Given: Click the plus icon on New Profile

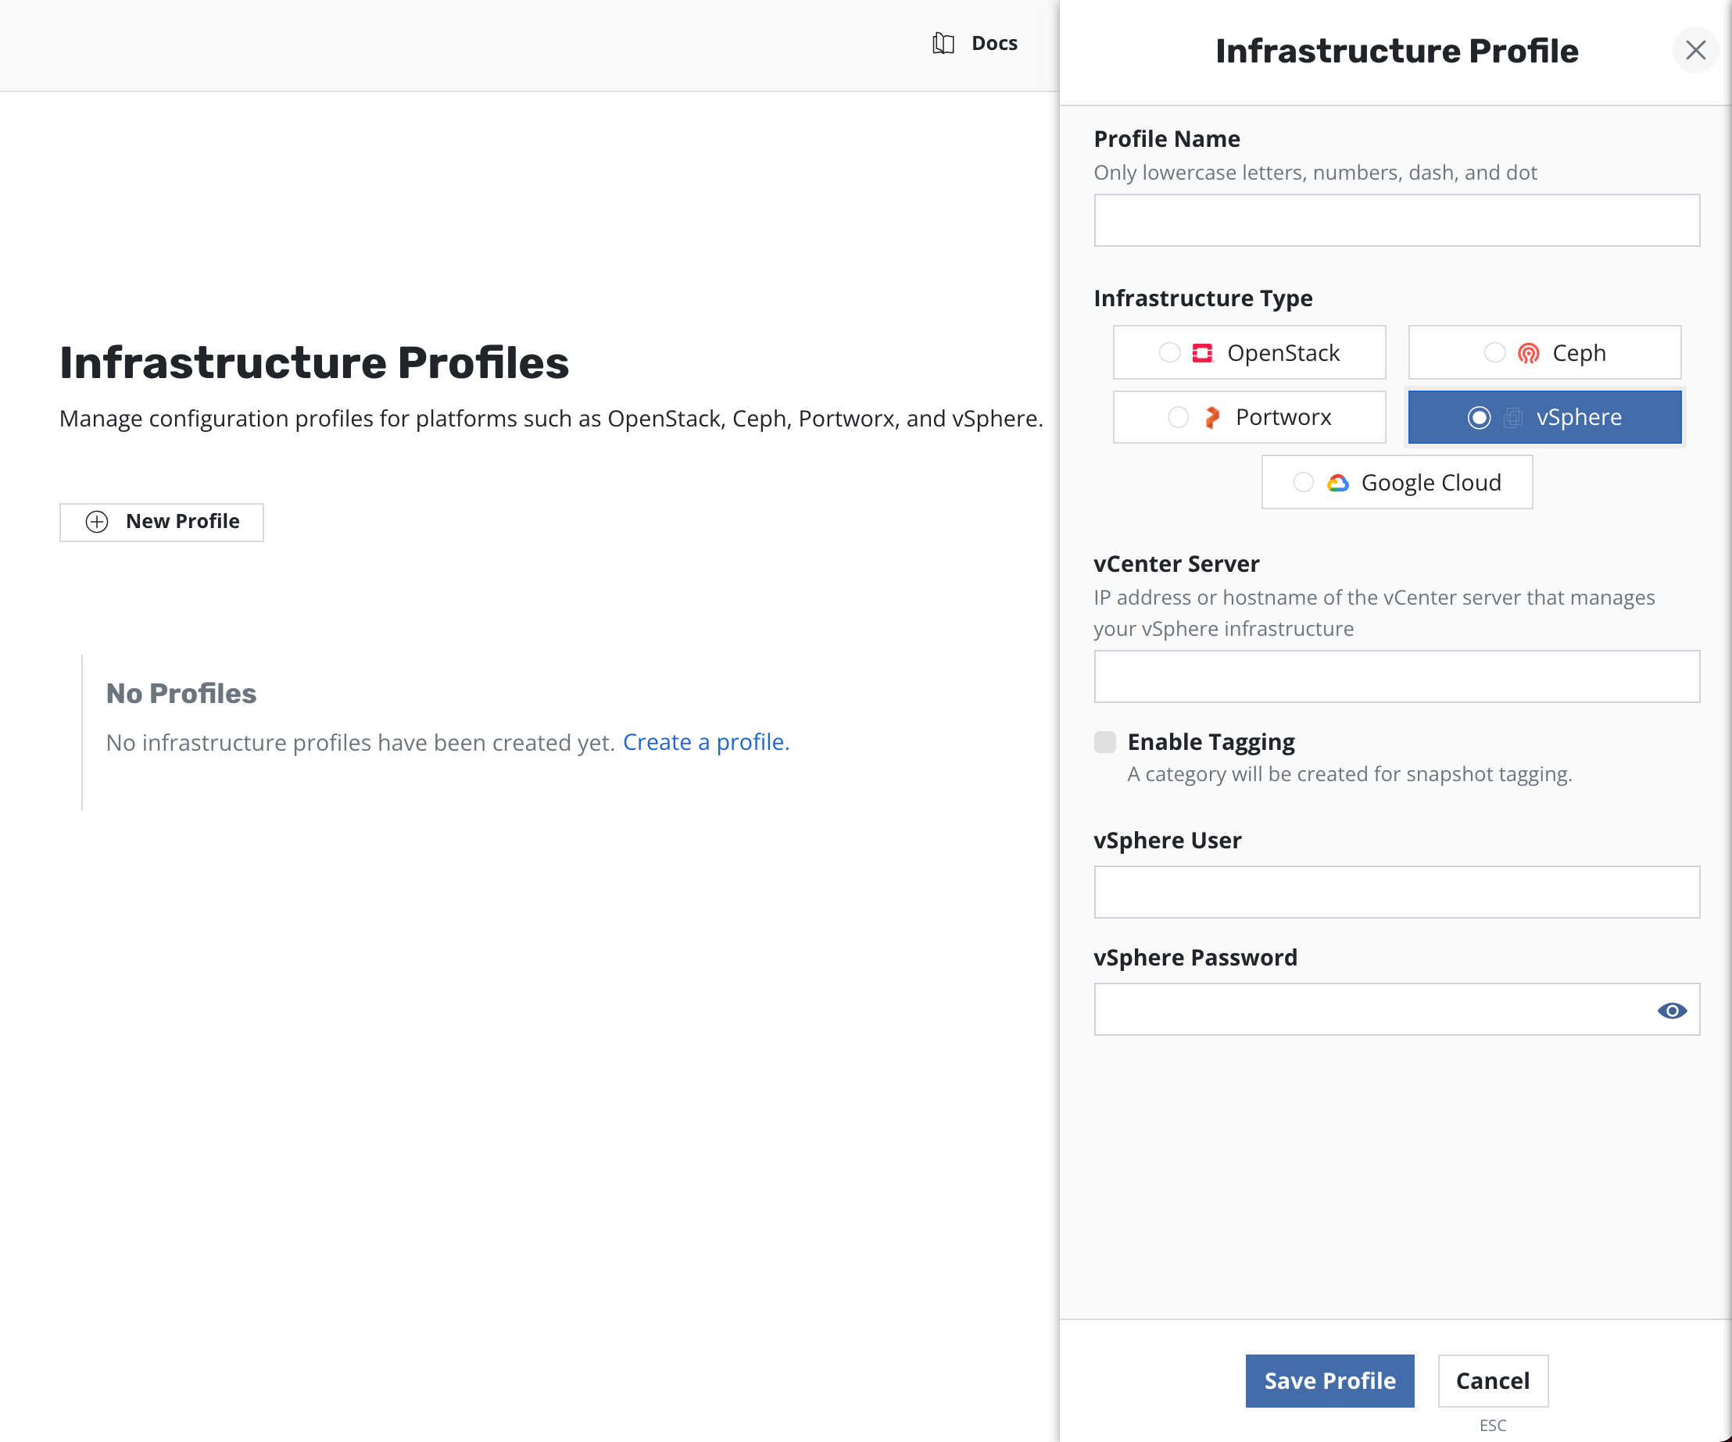Looking at the screenshot, I should coord(98,522).
